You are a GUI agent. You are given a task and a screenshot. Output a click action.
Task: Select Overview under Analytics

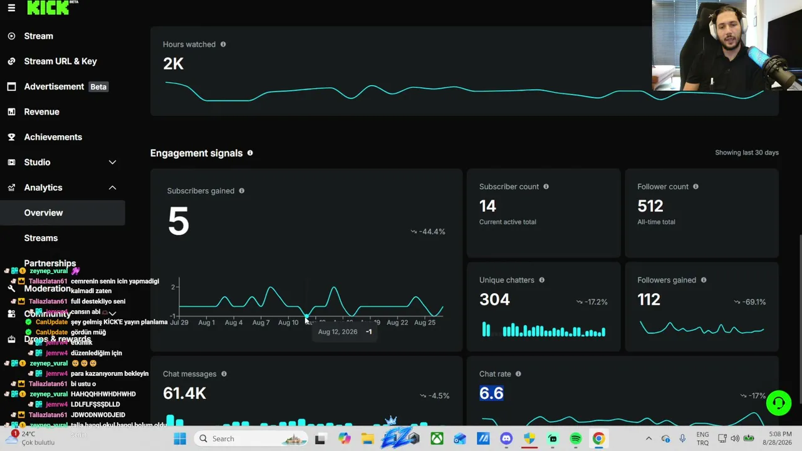click(63, 213)
